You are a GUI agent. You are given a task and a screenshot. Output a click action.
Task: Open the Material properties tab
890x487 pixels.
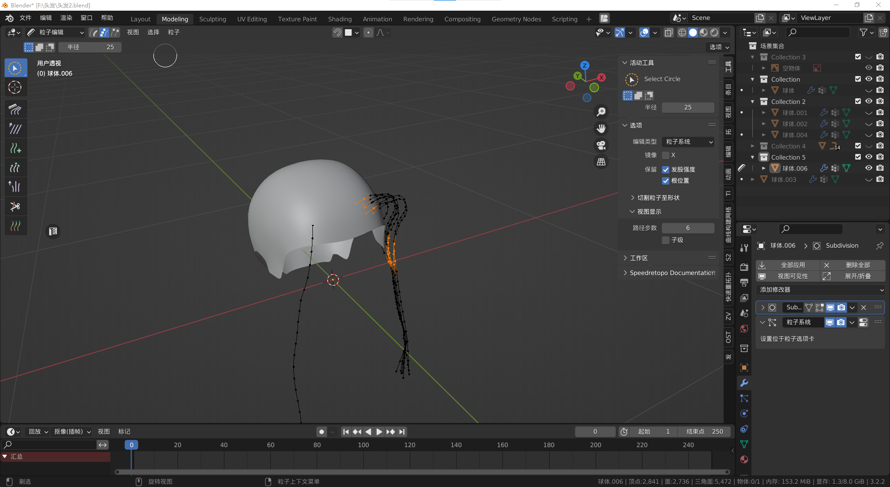(x=744, y=460)
